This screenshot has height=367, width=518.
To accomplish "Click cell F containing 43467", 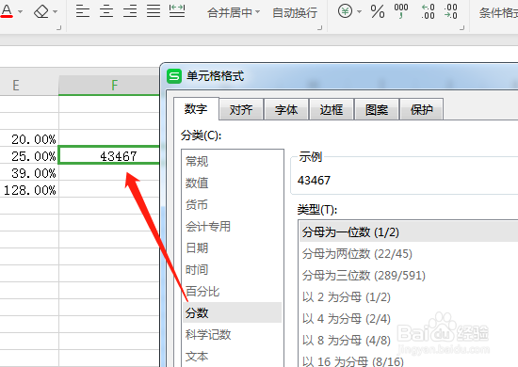I will pos(109,155).
